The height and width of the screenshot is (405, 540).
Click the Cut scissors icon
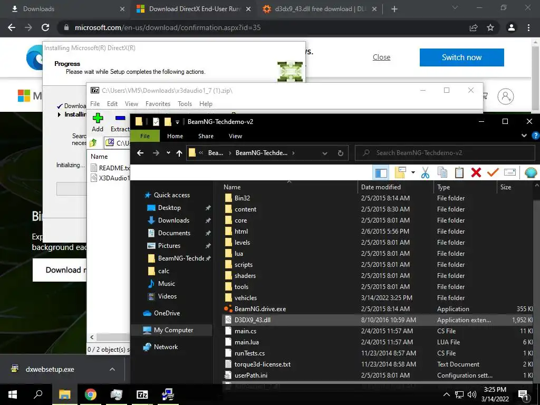pyautogui.click(x=426, y=172)
